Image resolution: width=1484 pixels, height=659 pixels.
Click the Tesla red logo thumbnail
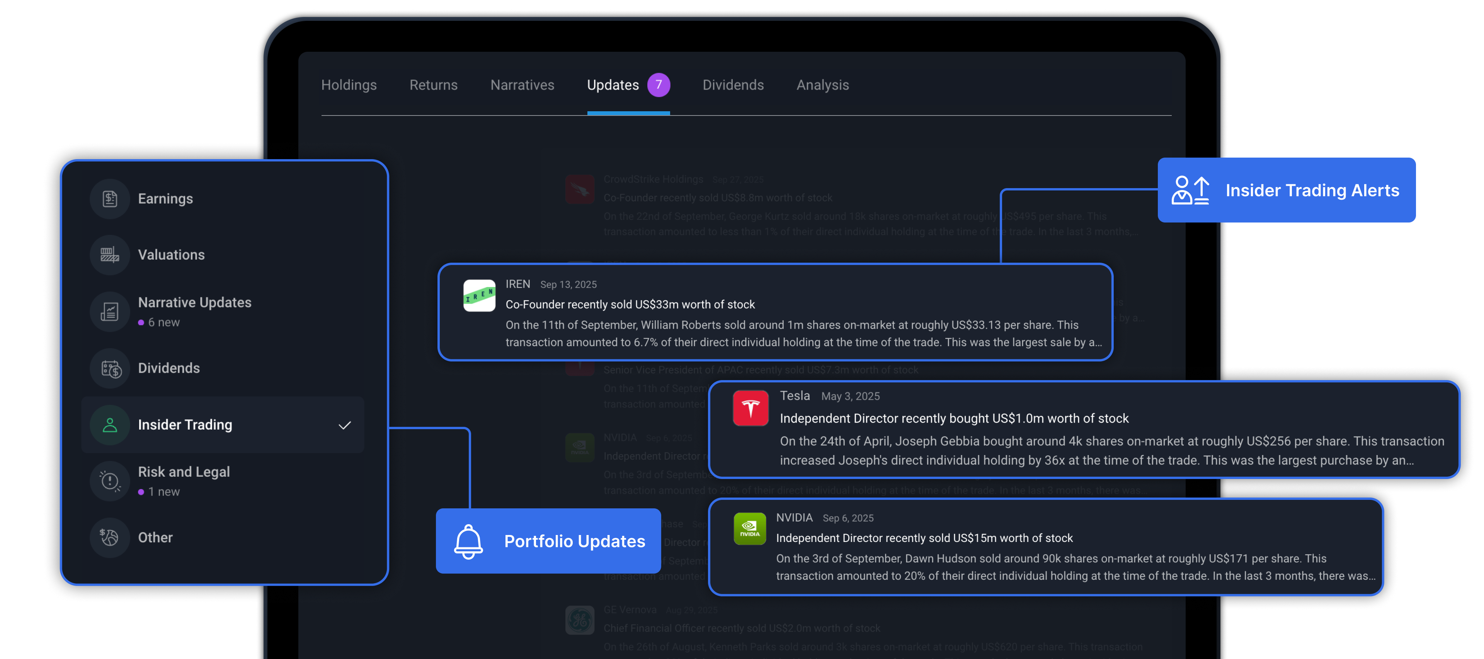[x=750, y=408]
